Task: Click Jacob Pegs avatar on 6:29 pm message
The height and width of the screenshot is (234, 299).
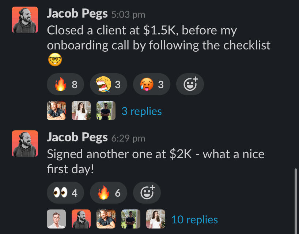Action: (x=24, y=143)
